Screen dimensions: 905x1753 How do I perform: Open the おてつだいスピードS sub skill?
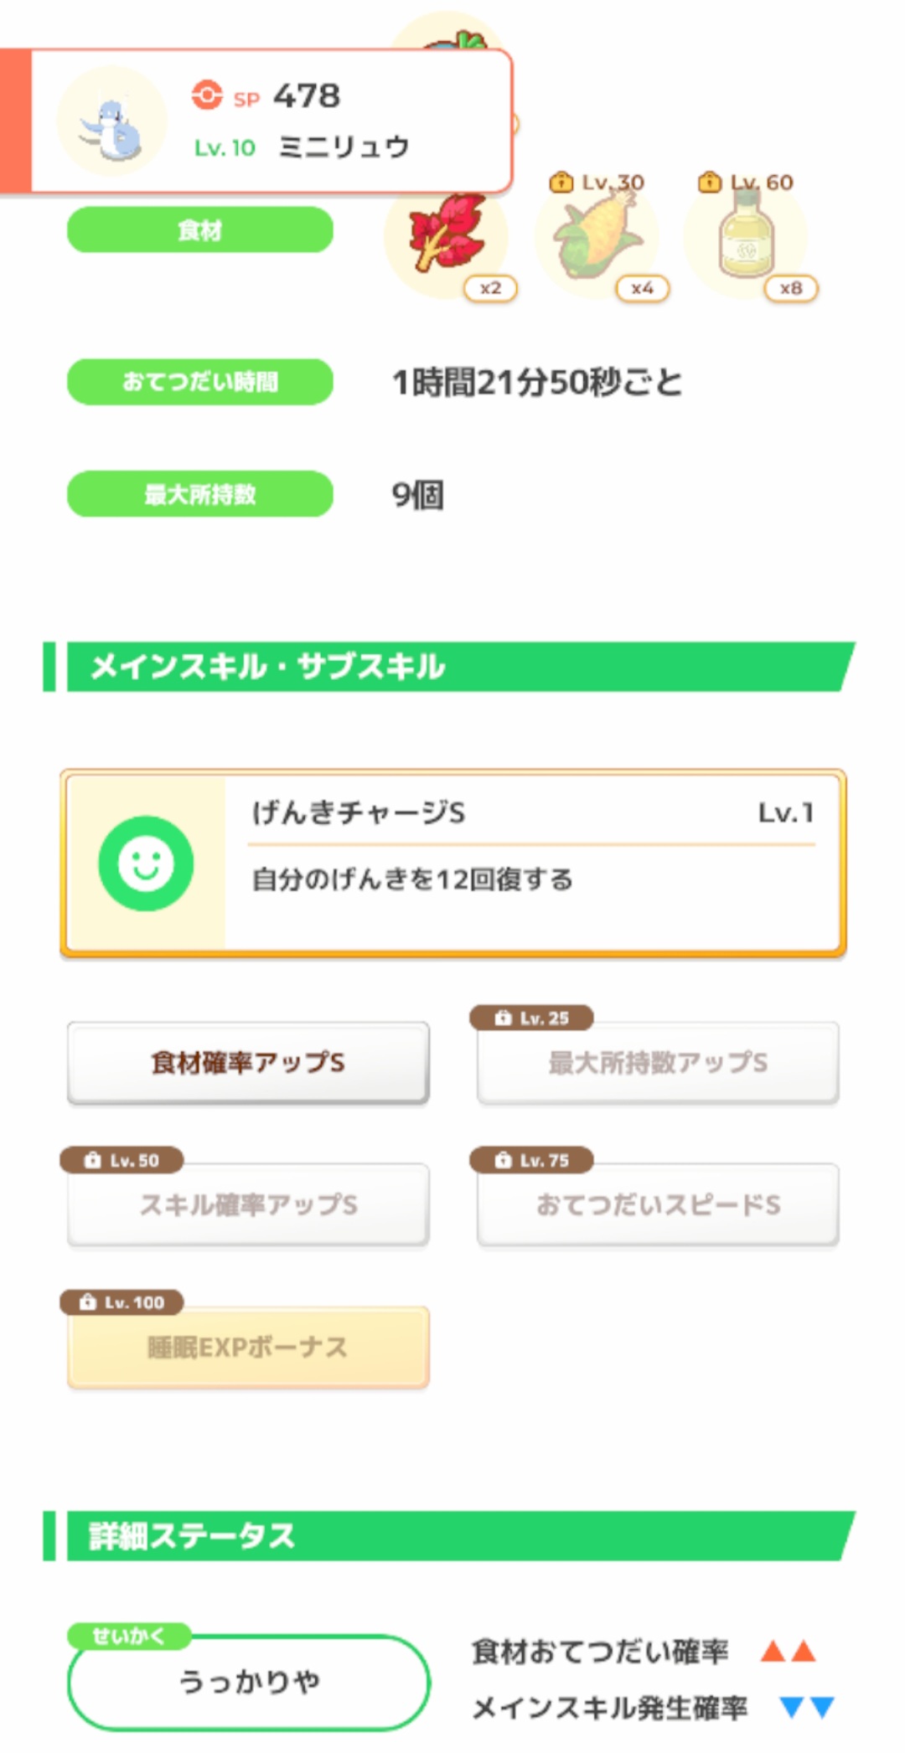[x=658, y=1205]
